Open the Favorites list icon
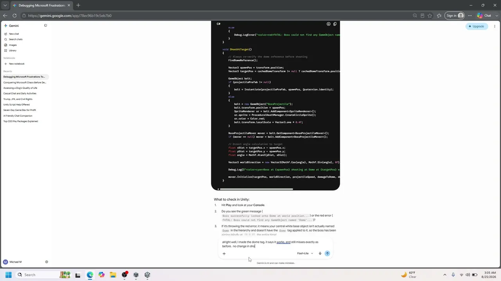The image size is (501, 281). coord(439,16)
